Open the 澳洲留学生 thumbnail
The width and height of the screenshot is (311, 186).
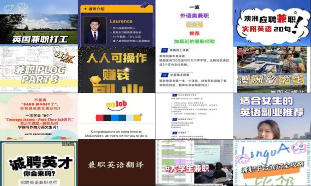coord(272,69)
